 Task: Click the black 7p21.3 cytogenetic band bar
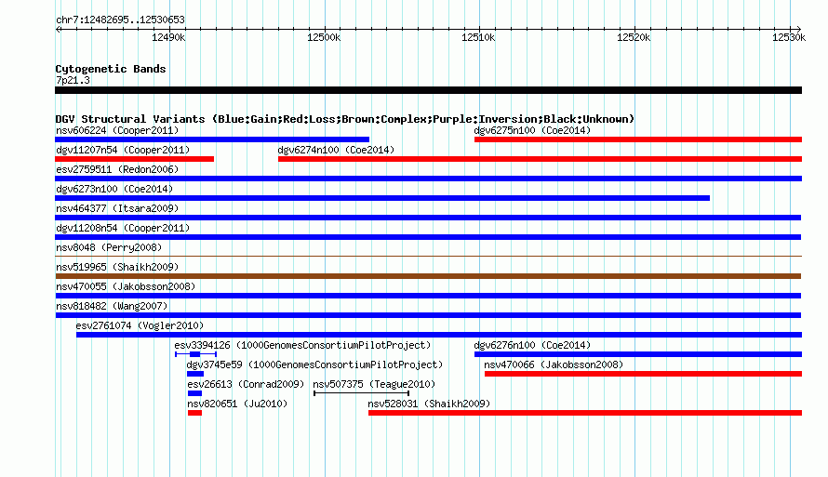click(x=428, y=91)
